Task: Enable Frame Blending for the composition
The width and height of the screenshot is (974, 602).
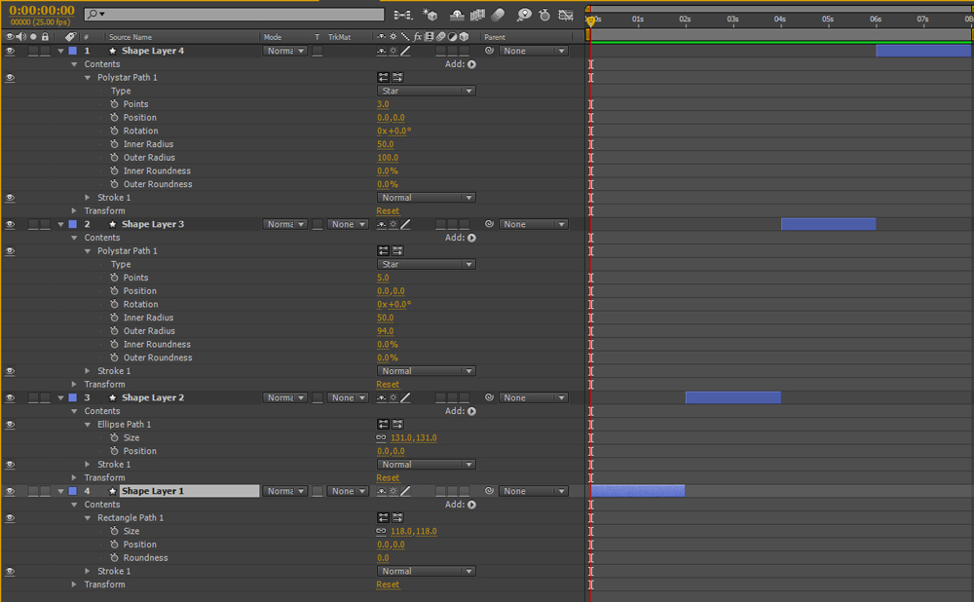Action: point(477,15)
